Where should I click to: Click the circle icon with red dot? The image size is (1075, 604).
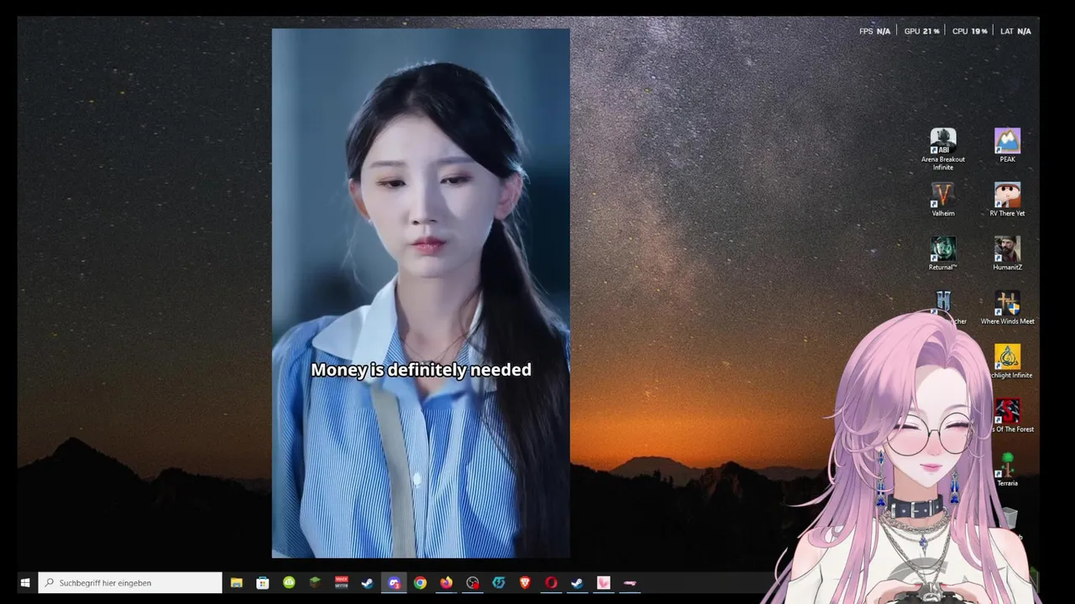point(473,582)
